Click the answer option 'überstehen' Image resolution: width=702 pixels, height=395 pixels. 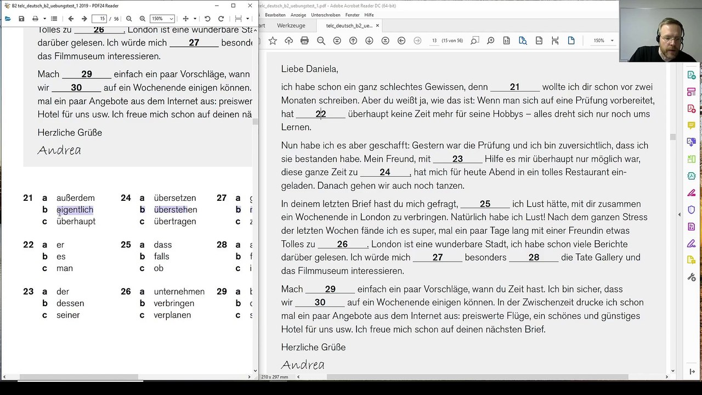(175, 210)
